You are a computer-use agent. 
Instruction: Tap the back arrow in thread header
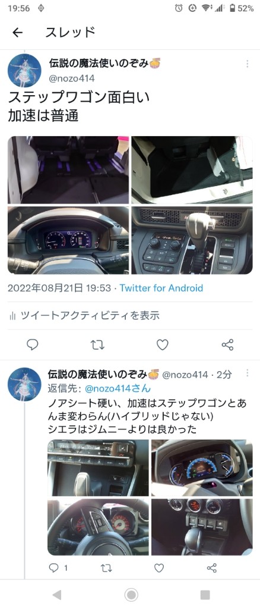point(17,33)
